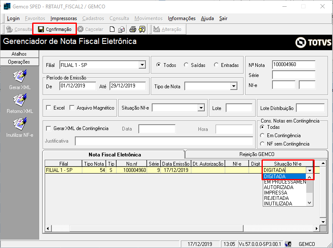This screenshot has height=248, width=333.
Task: Click the Lote input field
Action: coord(239,108)
